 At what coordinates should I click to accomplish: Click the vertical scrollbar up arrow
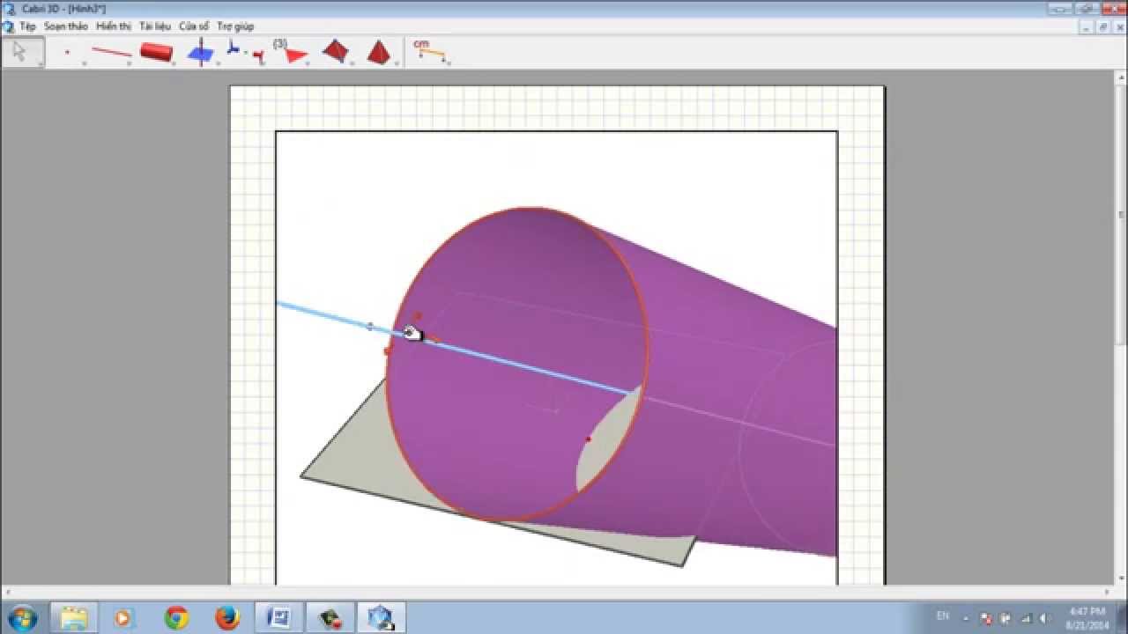point(1121,77)
